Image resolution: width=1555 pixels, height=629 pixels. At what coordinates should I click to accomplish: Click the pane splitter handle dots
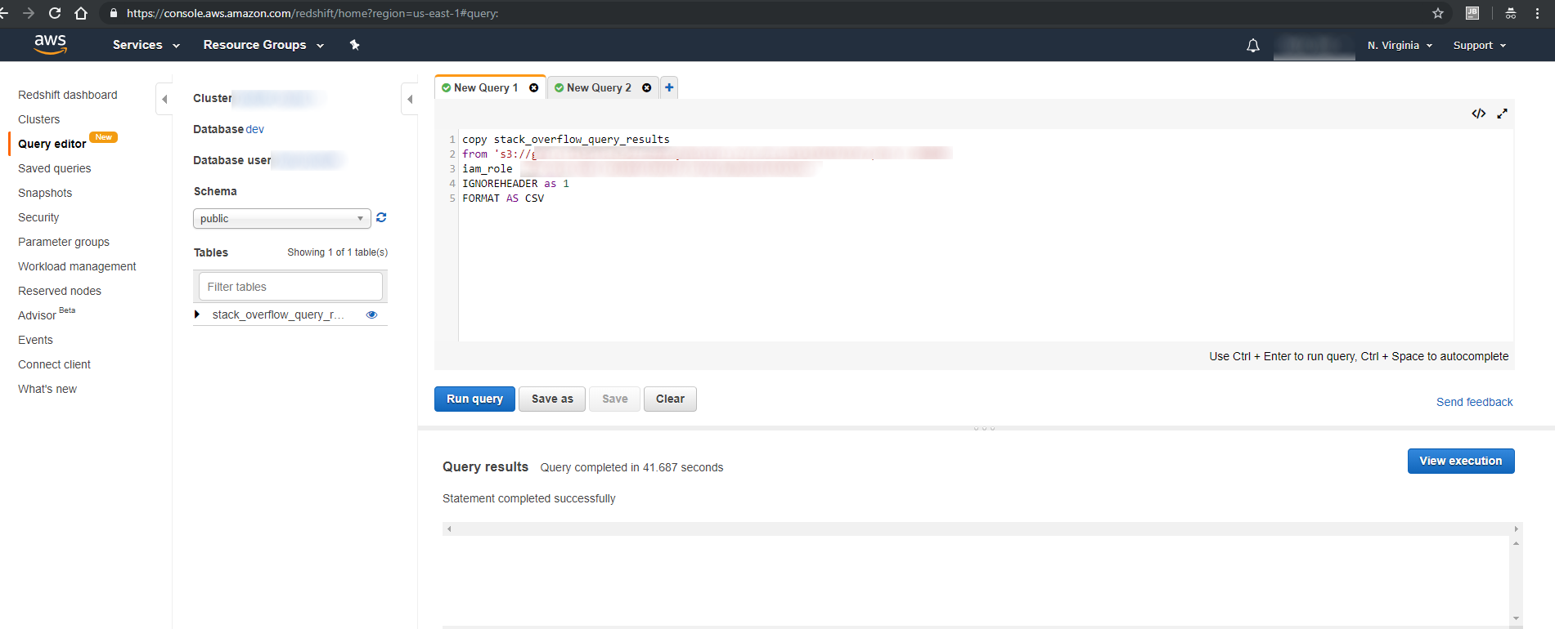tap(984, 428)
